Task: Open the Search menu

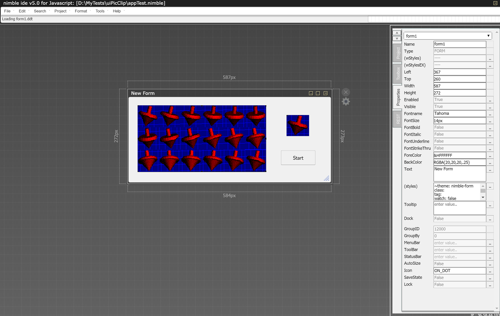Action: pos(40,11)
